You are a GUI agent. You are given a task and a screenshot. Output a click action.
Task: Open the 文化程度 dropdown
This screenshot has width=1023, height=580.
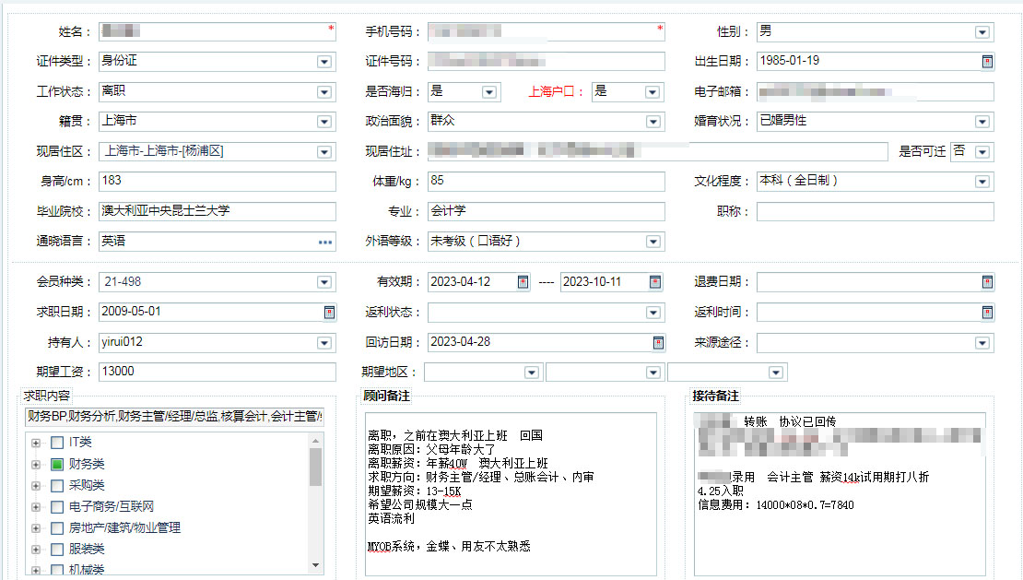(982, 182)
